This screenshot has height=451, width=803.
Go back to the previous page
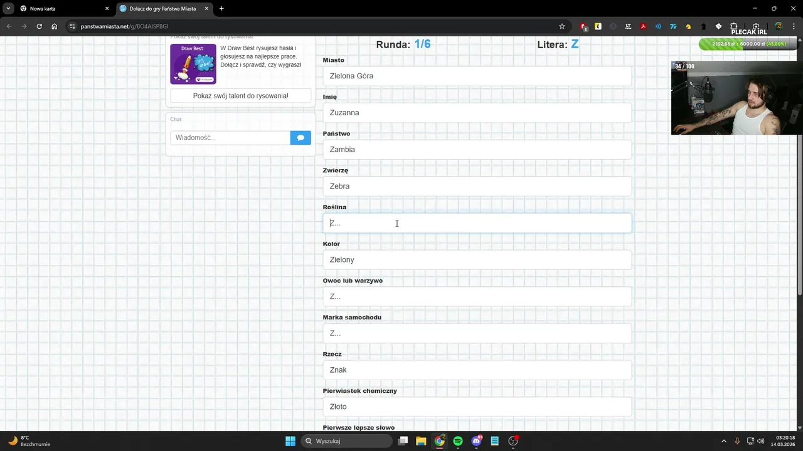[9, 26]
